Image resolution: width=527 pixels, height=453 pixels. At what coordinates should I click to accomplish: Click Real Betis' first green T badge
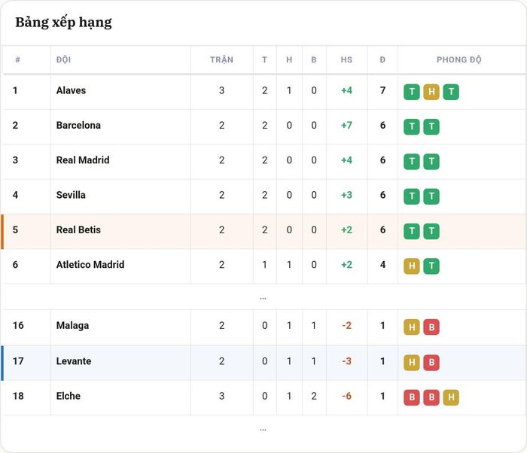point(412,231)
